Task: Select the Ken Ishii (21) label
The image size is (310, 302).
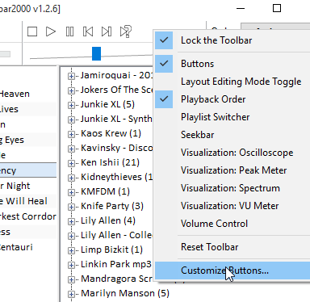Action: [110, 162]
